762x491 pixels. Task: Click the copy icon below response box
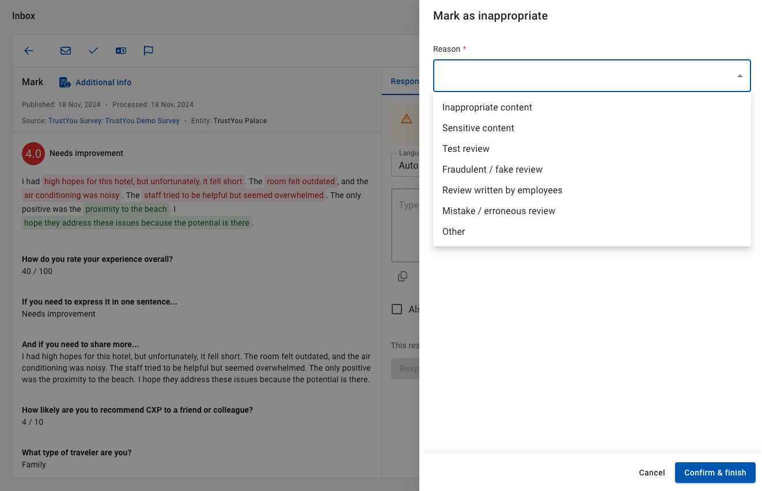(x=403, y=276)
